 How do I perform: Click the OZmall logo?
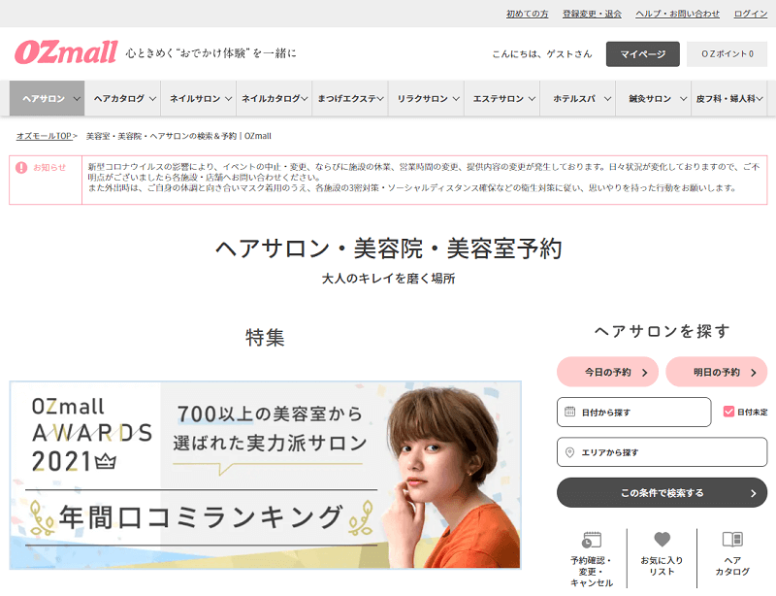(x=66, y=52)
